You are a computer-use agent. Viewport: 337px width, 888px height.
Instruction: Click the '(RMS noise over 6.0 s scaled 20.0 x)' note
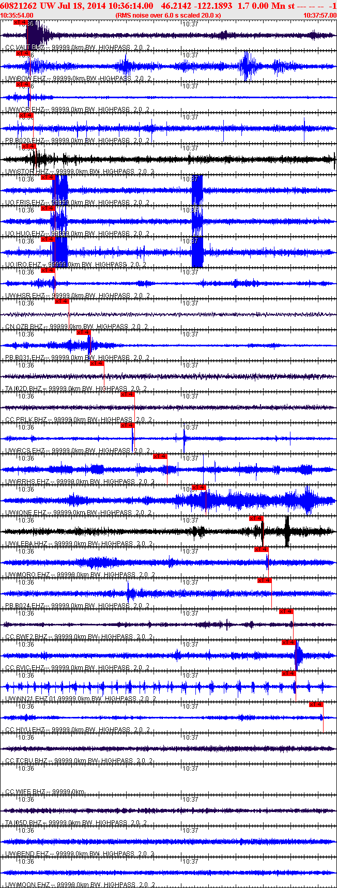[x=168, y=16]
